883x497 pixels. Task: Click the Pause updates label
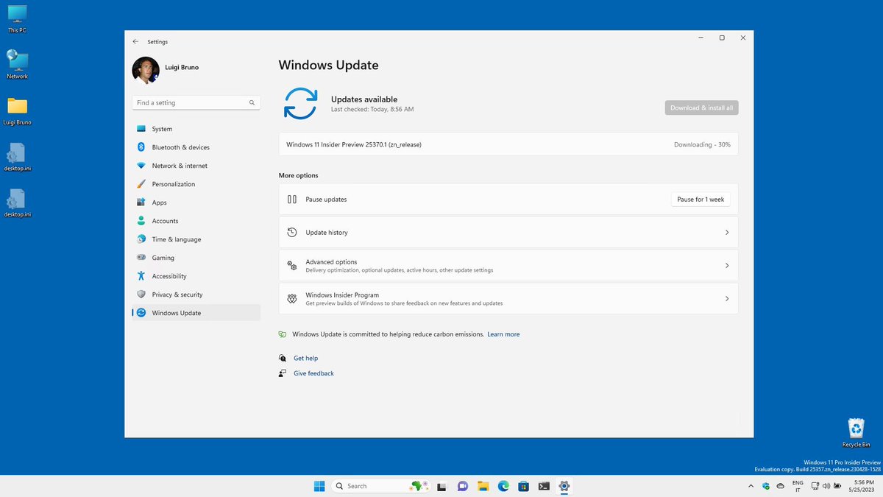[326, 200]
